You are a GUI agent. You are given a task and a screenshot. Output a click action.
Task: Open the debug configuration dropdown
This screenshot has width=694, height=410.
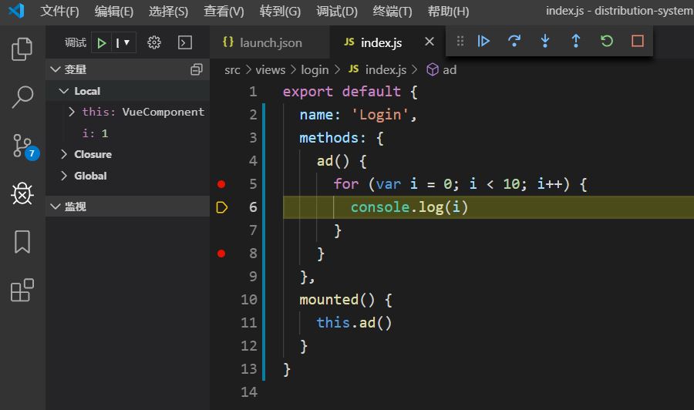pos(123,43)
